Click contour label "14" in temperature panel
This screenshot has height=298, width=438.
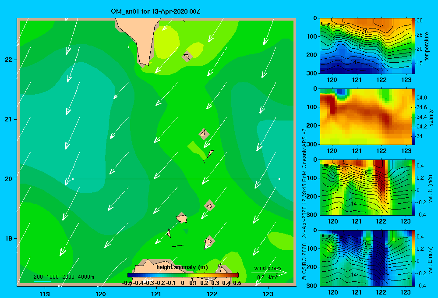click(353, 62)
